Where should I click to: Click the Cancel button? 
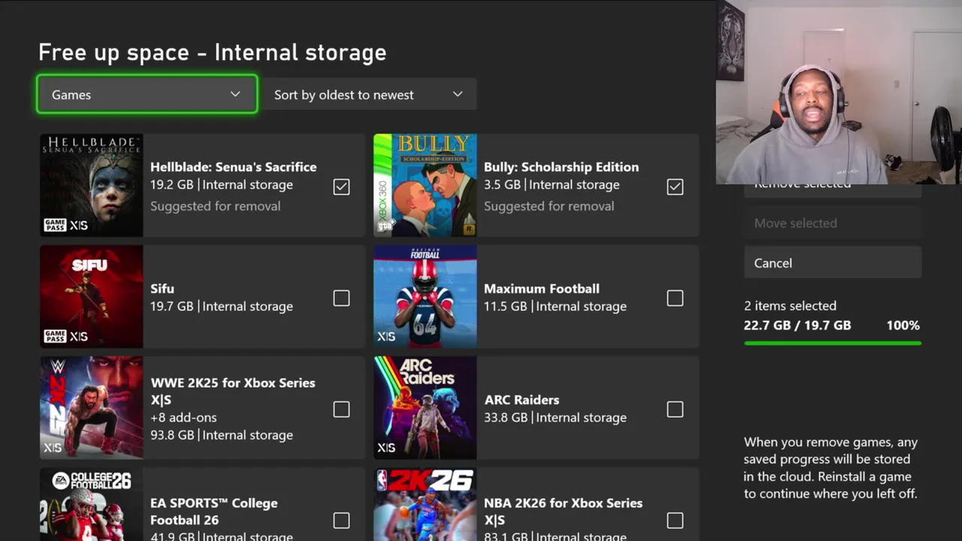(x=832, y=263)
